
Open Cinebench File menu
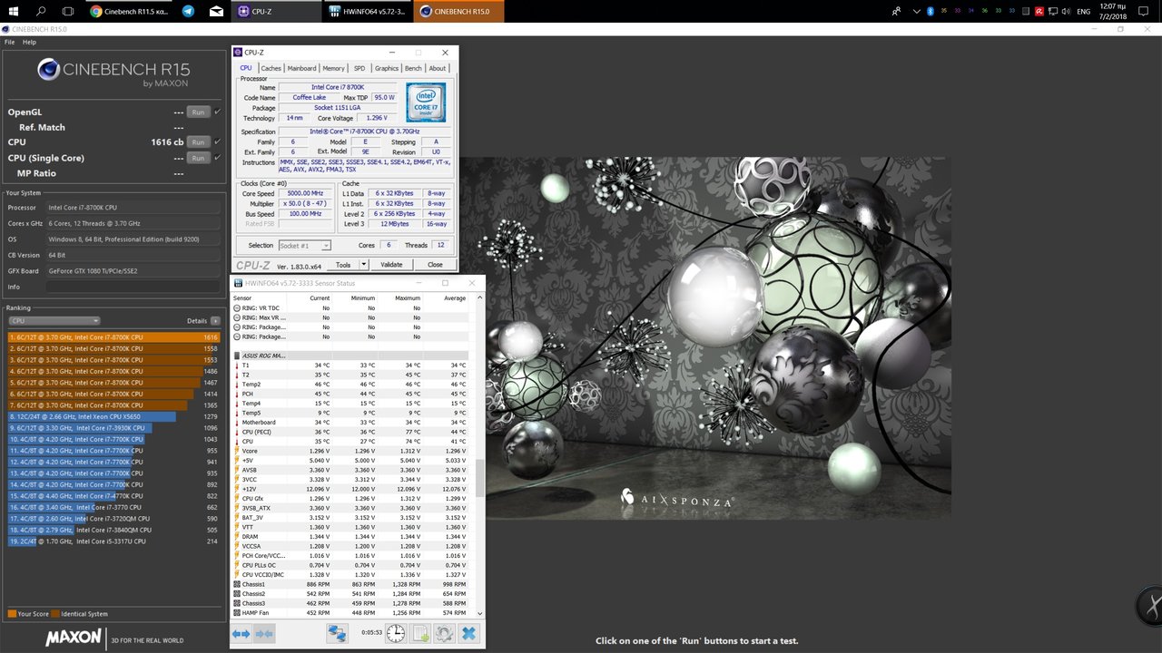pyautogui.click(x=9, y=42)
